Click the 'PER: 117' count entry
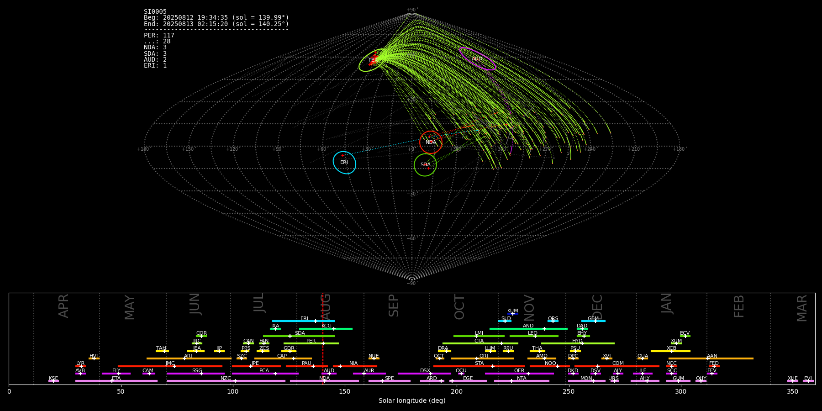The height and width of the screenshot is (411, 822). click(159, 36)
